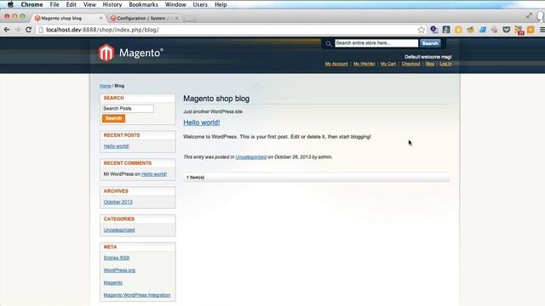Open Uncategorized under Categories sidebar

[x=119, y=230]
